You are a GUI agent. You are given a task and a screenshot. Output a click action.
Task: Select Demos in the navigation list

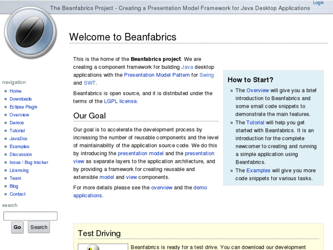tap(16, 123)
